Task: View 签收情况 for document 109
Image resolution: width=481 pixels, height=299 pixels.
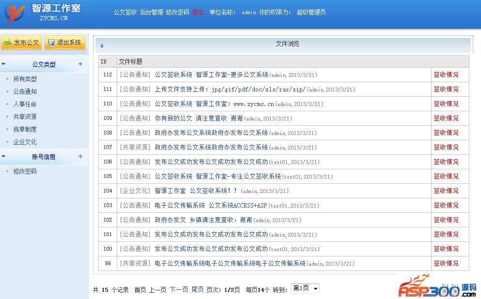Action: pyautogui.click(x=446, y=118)
